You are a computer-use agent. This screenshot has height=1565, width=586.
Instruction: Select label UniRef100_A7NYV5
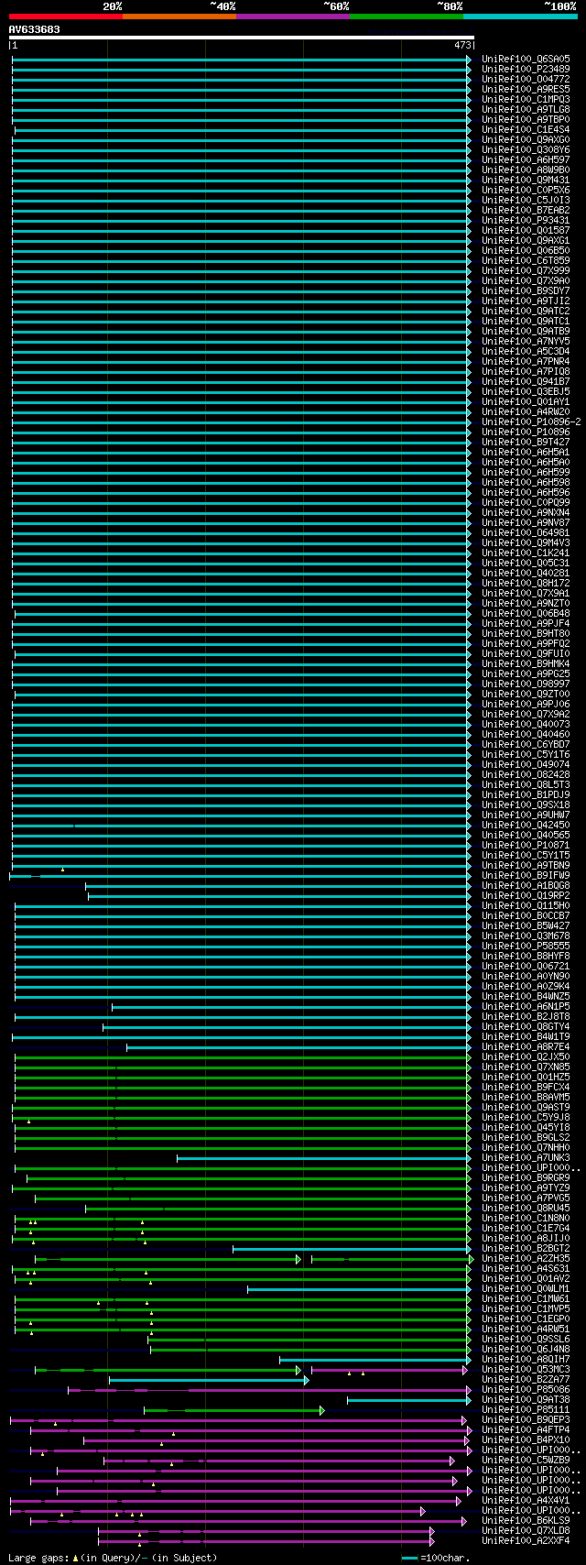tap(526, 341)
